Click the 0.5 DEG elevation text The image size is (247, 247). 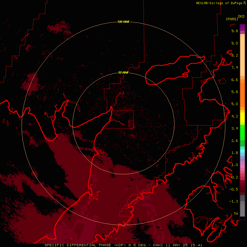137,245
